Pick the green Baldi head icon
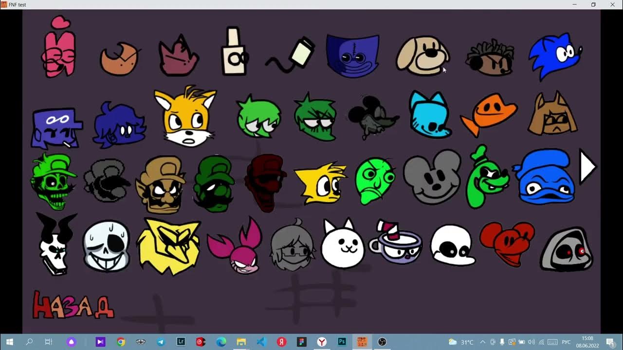 pyautogui.click(x=375, y=180)
